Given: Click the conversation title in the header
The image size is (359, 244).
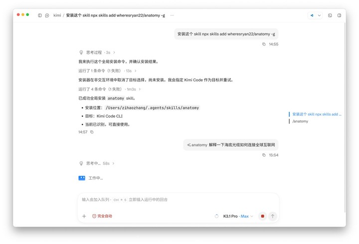Looking at the screenshot, I should coord(115,15).
